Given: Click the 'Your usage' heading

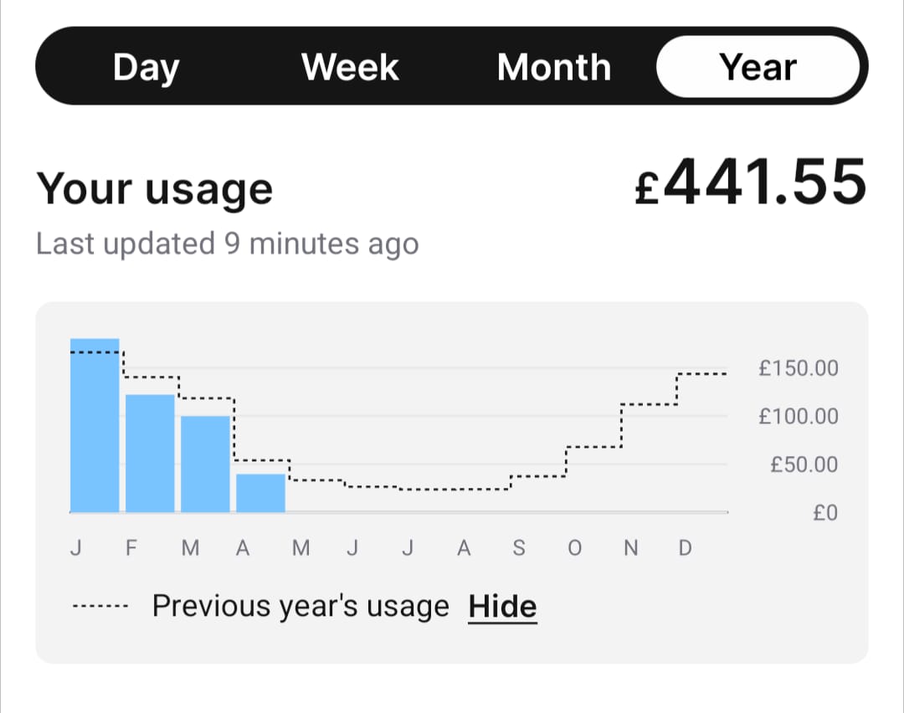Looking at the screenshot, I should pos(155,189).
